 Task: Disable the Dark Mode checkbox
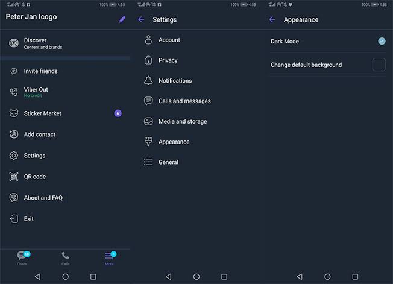click(x=382, y=41)
